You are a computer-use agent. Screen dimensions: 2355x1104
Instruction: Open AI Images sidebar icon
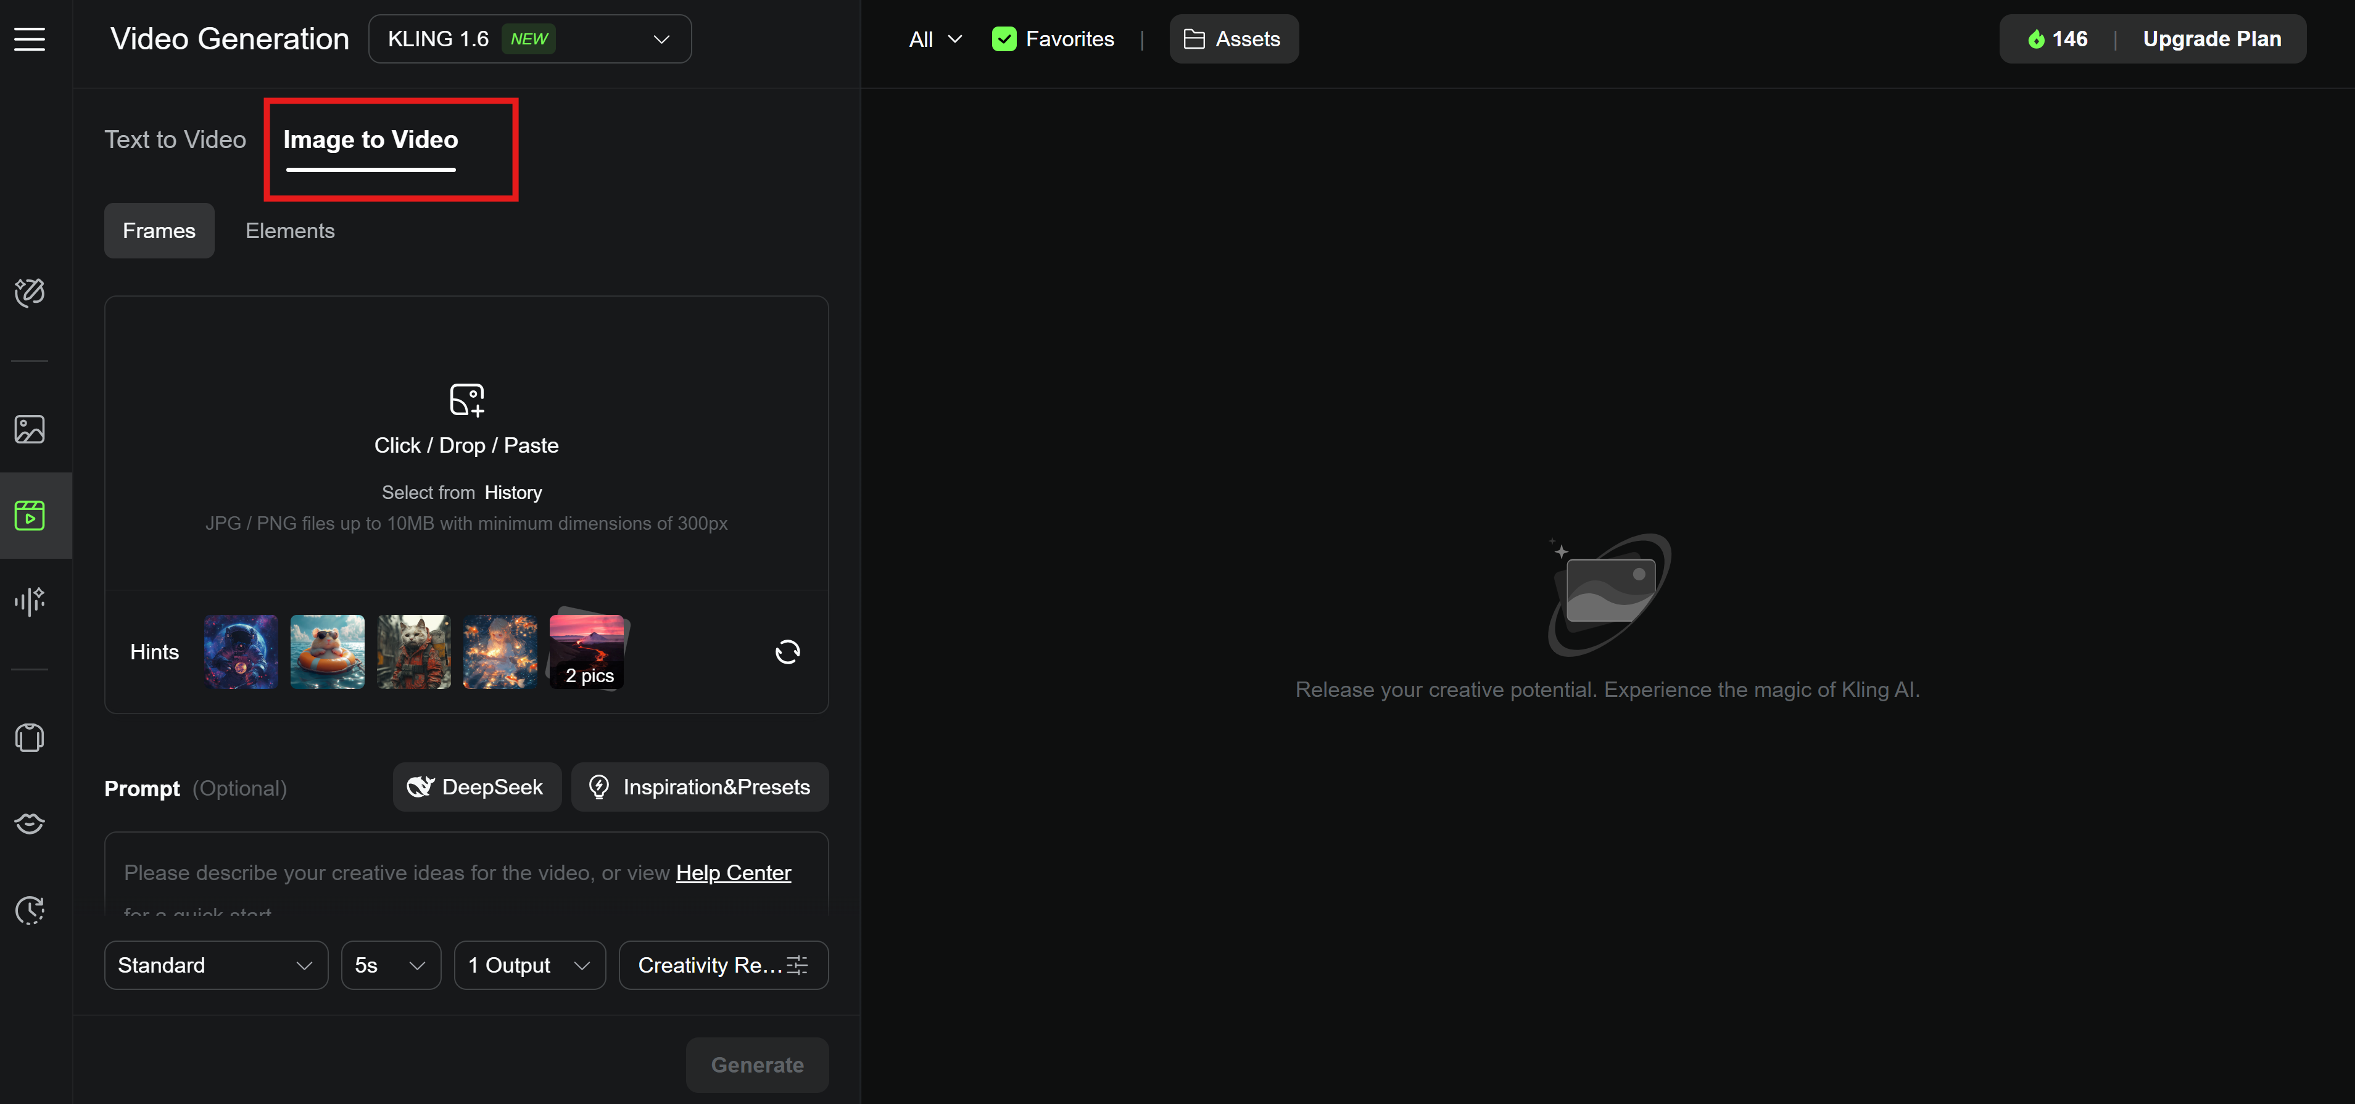[29, 429]
